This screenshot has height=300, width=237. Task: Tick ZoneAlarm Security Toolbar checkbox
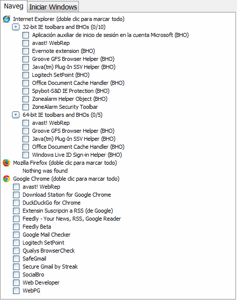tap(25, 107)
